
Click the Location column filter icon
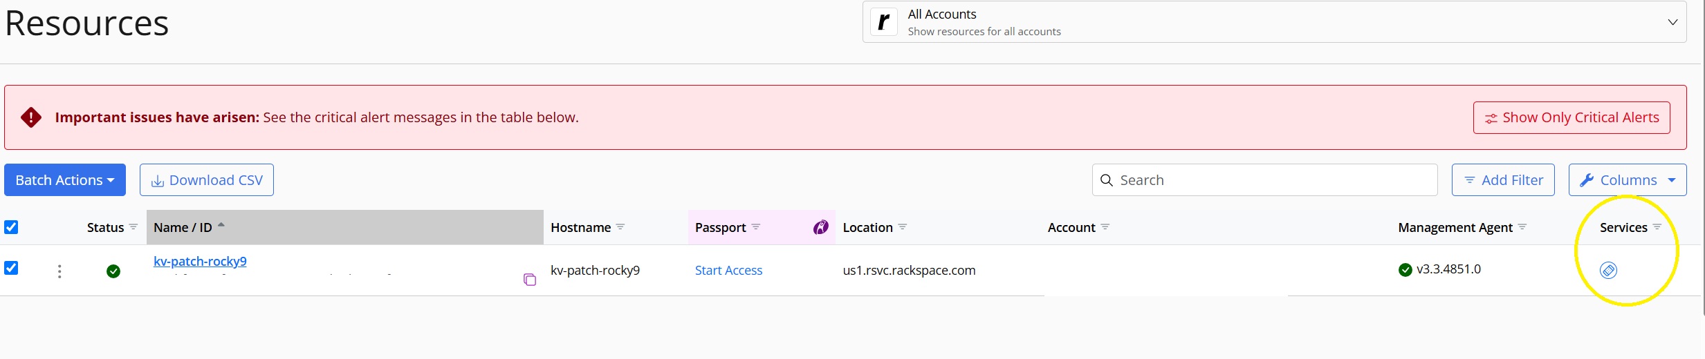902,226
